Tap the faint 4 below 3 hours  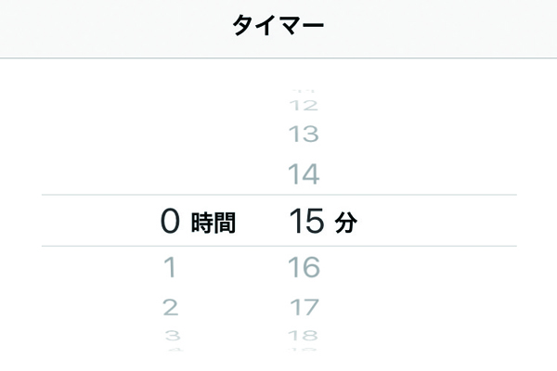point(170,349)
